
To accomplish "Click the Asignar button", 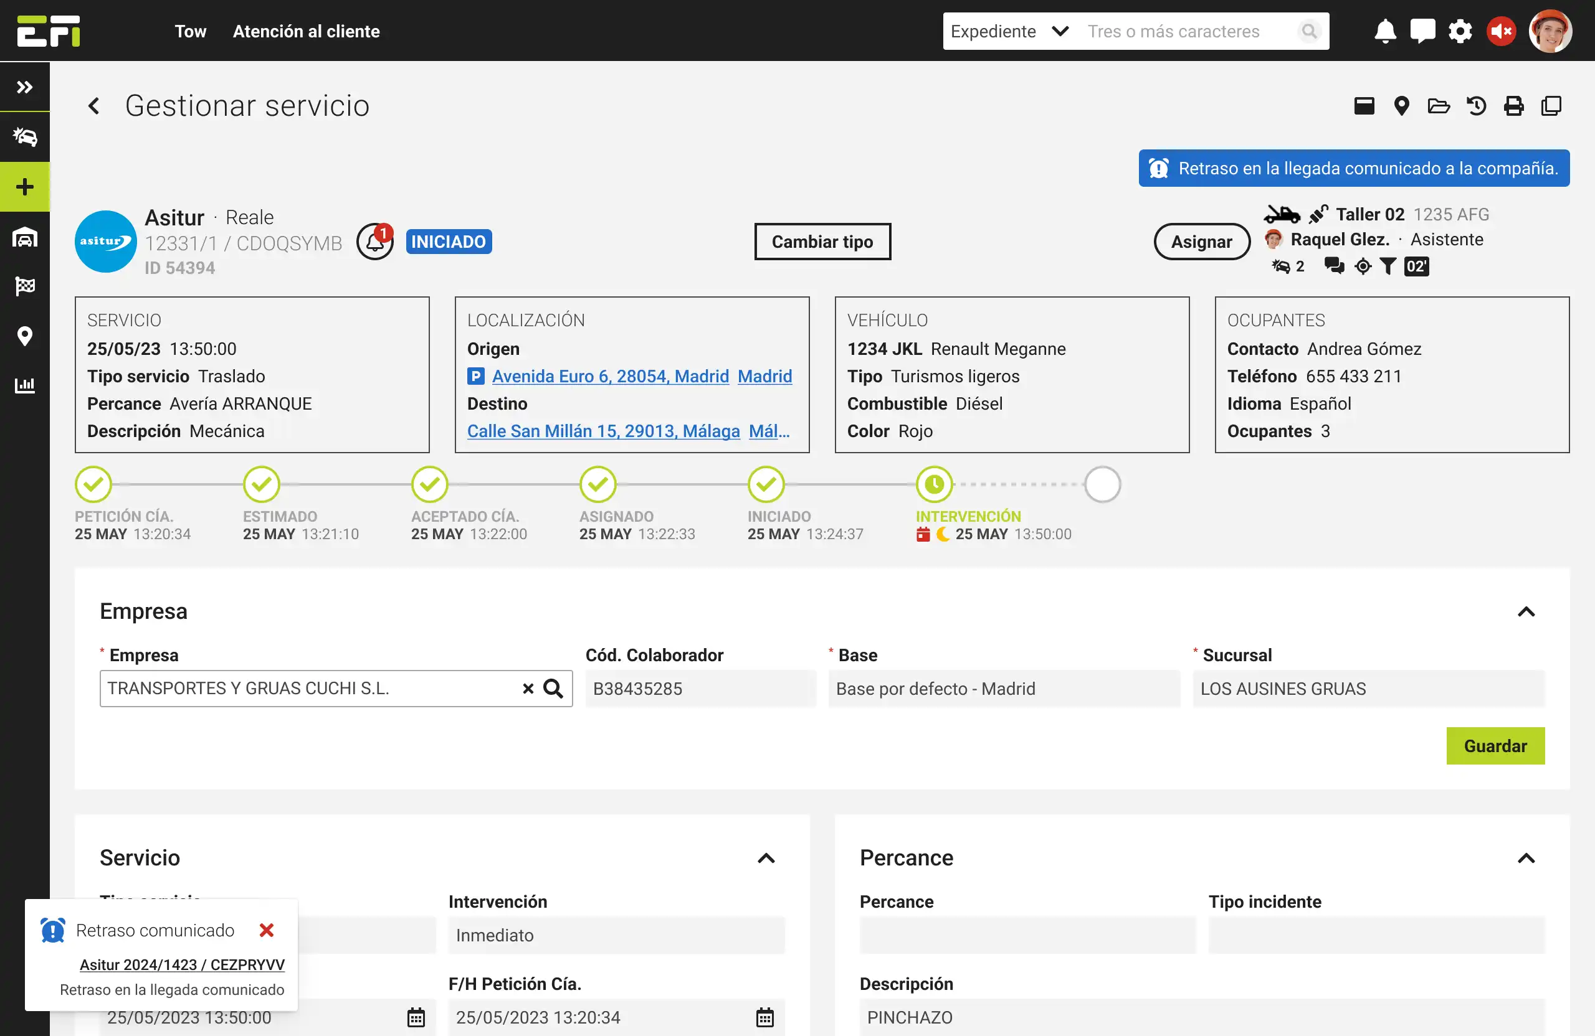I will pyautogui.click(x=1202, y=242).
